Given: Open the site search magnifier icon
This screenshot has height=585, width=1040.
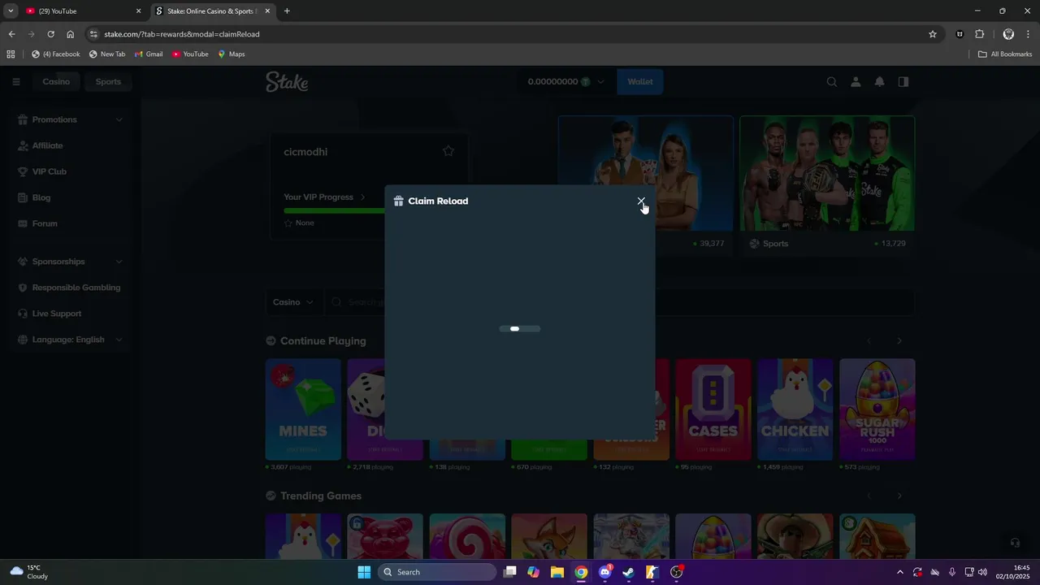Looking at the screenshot, I should (x=831, y=81).
